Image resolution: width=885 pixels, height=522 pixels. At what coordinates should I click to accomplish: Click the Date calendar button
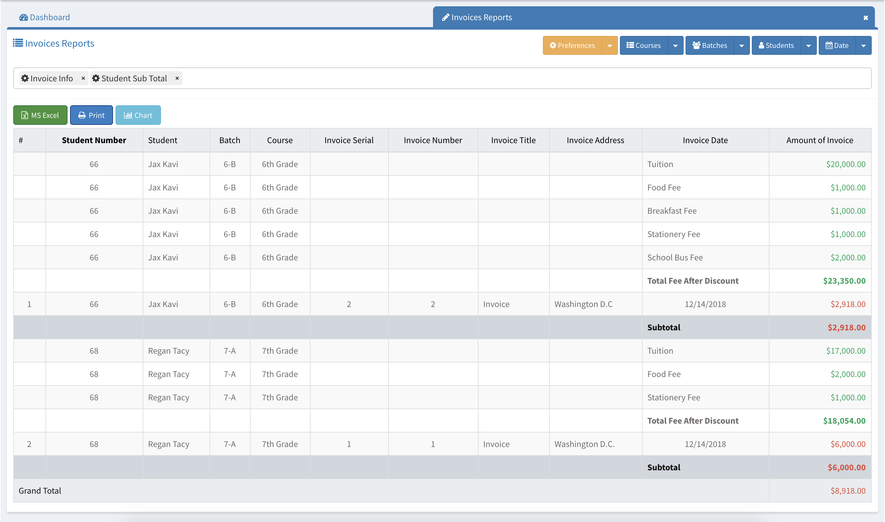837,45
